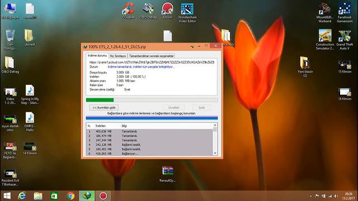Select the OMFG - Hello MP3 file
The width and height of the screenshot is (358, 201).
click(x=30, y=122)
